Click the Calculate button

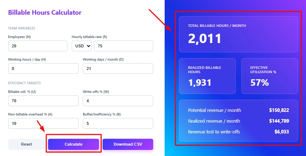coord(74,144)
